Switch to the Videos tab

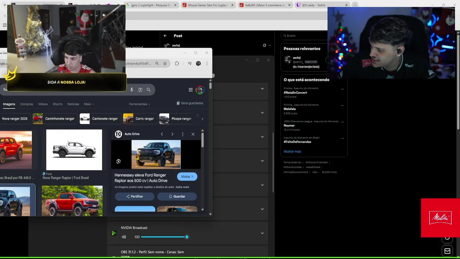[43, 104]
